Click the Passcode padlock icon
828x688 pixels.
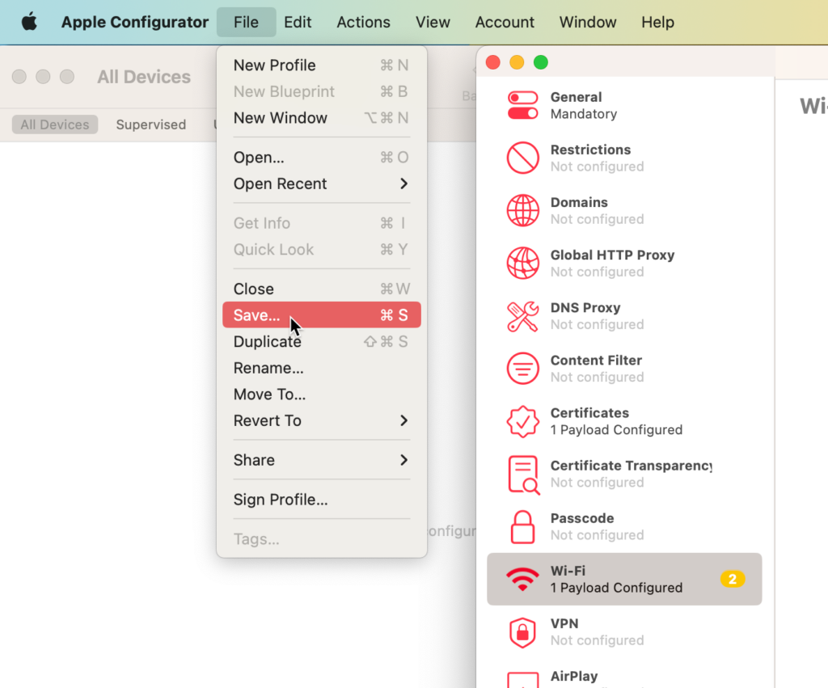point(522,526)
